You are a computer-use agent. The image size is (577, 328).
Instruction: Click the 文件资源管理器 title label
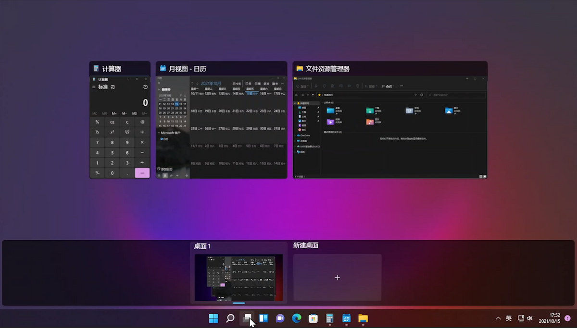(x=327, y=69)
